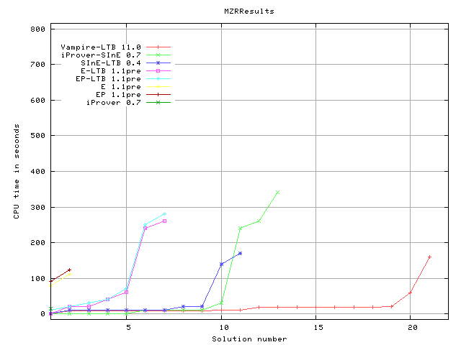Click the y-axis tick label 500
This screenshot has width=461, height=345.
pyautogui.click(x=37, y=136)
